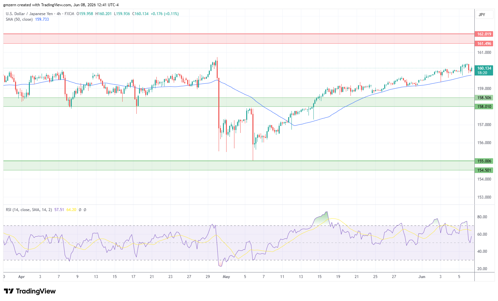
Task: Click the SMA (50, close) indicator label
Action: (19, 19)
